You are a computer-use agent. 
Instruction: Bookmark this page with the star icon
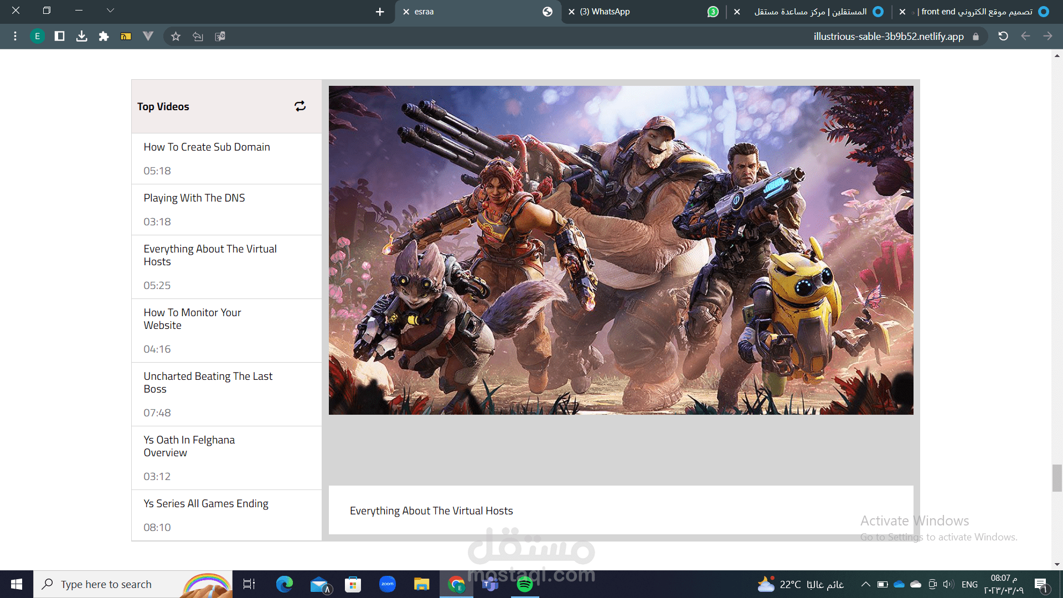(x=176, y=36)
